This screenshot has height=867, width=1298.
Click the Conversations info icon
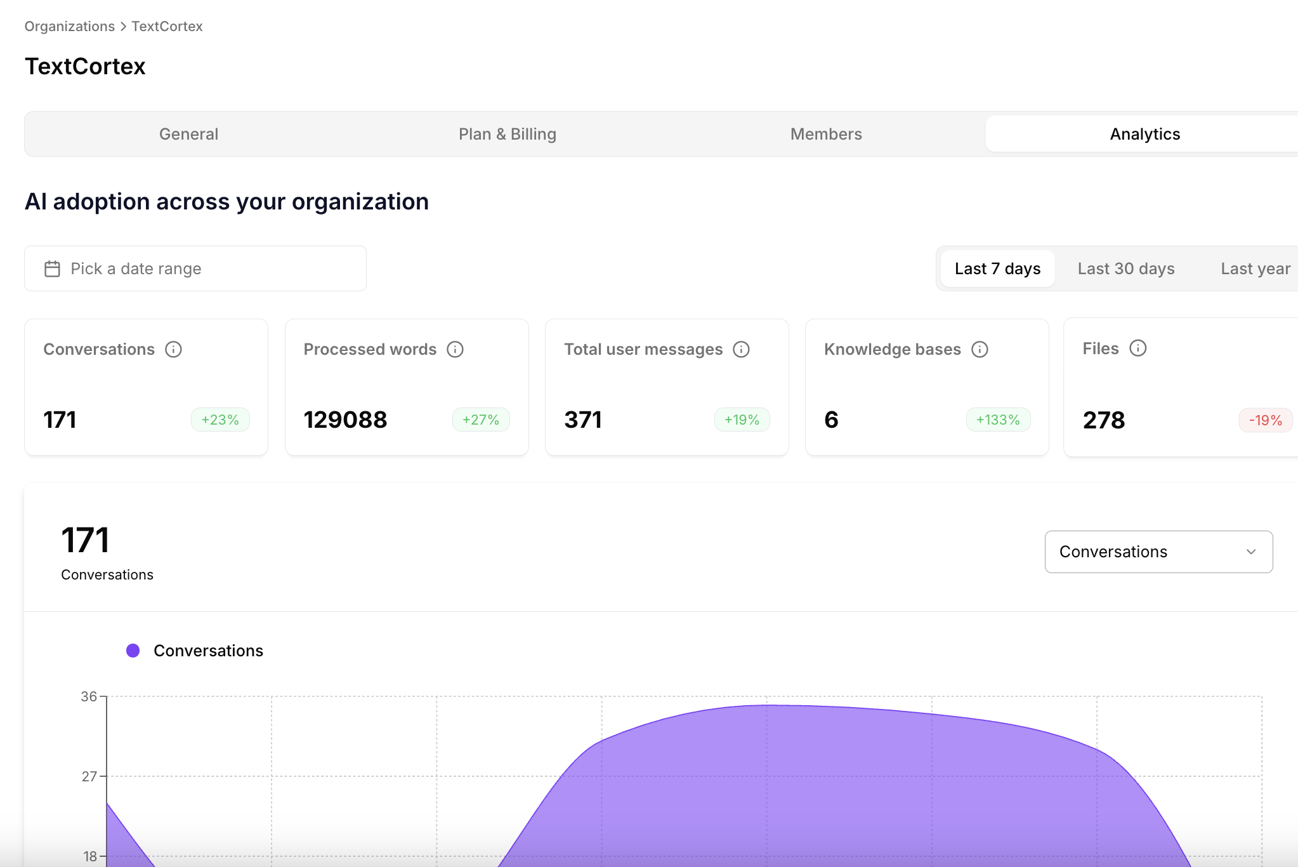coord(173,349)
